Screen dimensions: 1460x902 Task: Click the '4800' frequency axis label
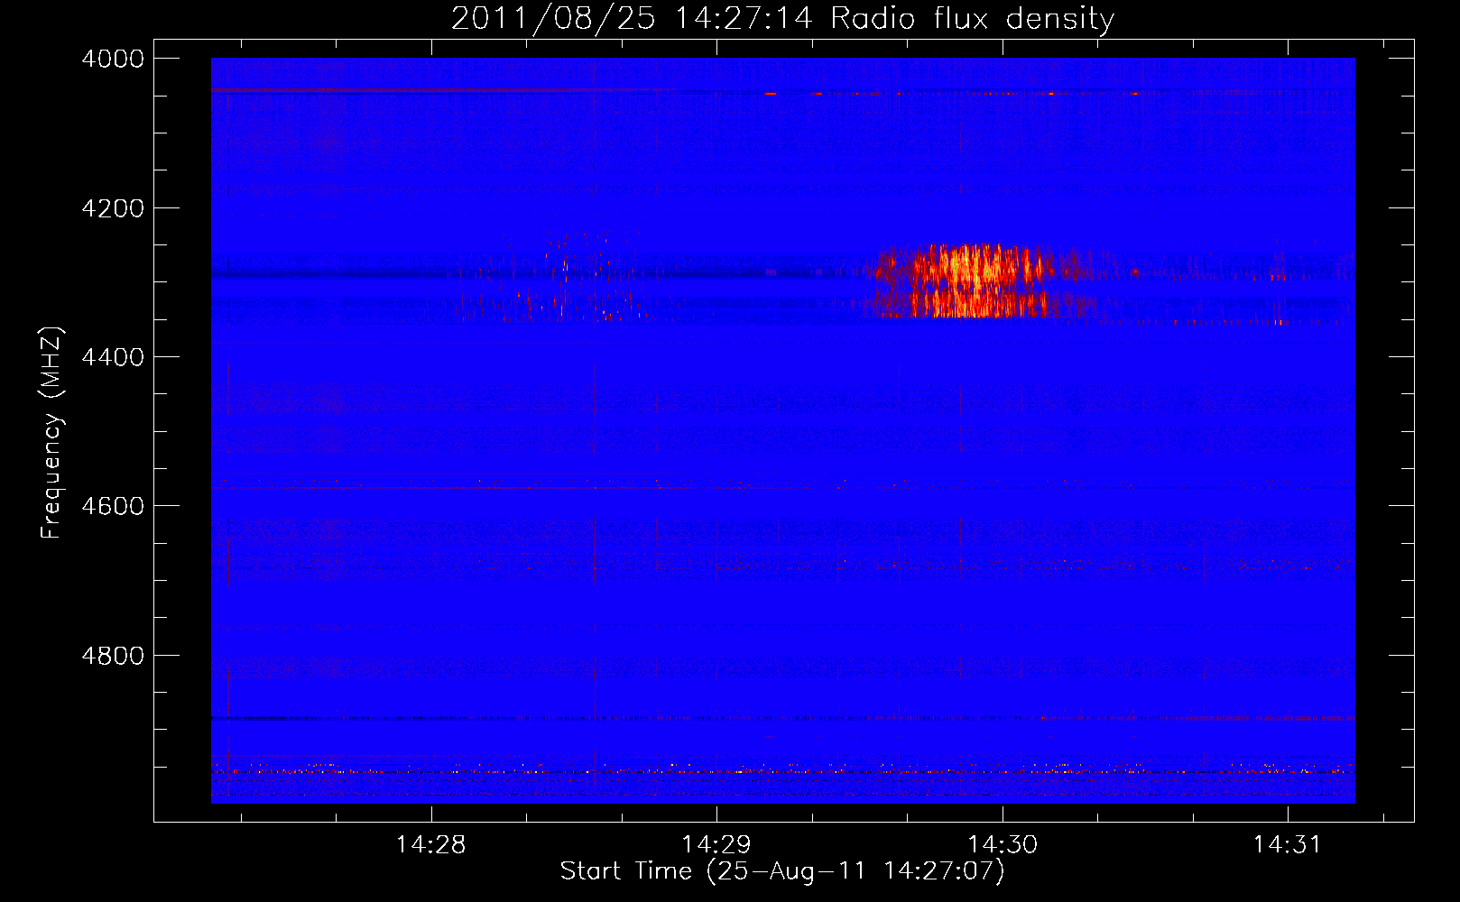(113, 656)
